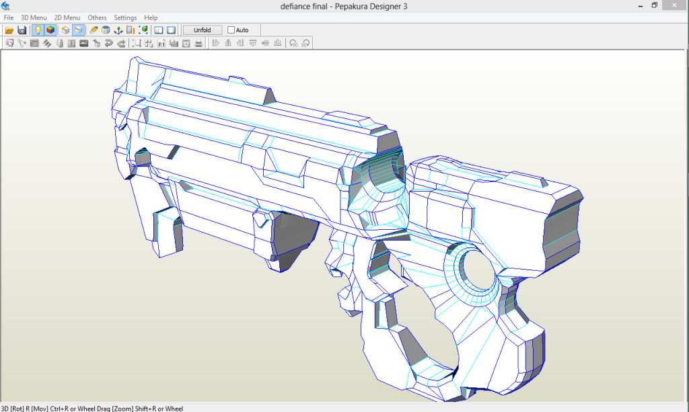Screen dimensions: 689x412
Task: Click the blue and orange bars icon
Action: [x=131, y=30]
